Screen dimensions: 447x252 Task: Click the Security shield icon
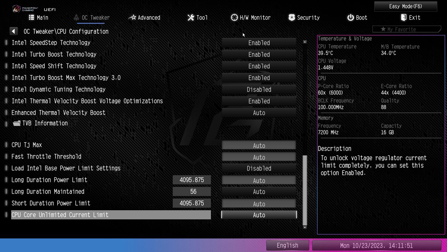click(x=291, y=17)
